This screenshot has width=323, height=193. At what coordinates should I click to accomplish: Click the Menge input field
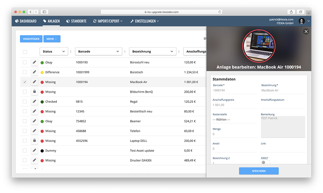[x=234, y=134]
